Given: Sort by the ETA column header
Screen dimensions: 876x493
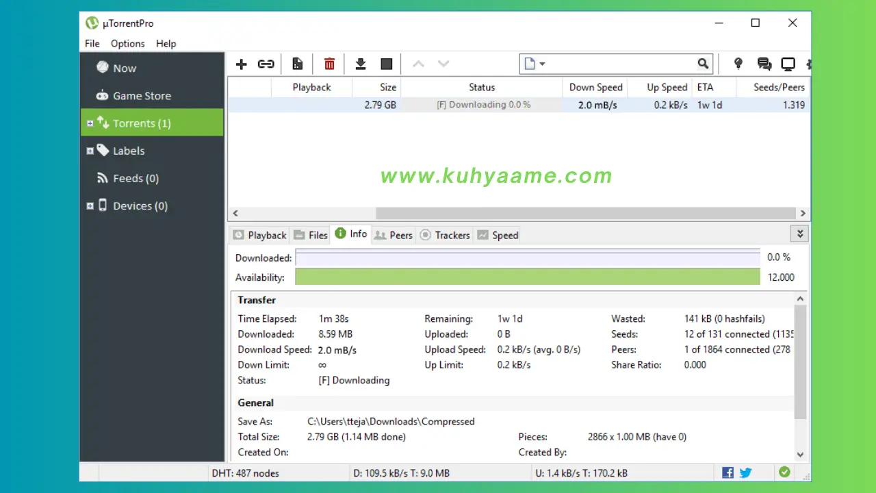Looking at the screenshot, I should (714, 87).
